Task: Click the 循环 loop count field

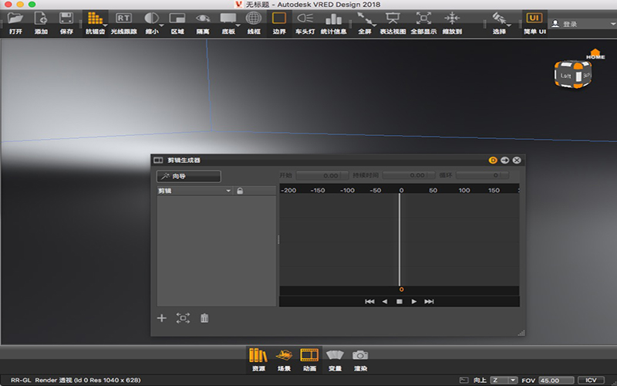Action: 482,175
